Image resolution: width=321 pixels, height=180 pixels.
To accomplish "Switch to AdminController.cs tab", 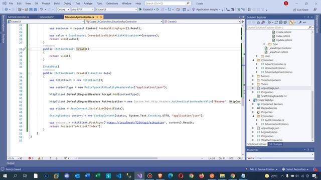I will point(19,17).
